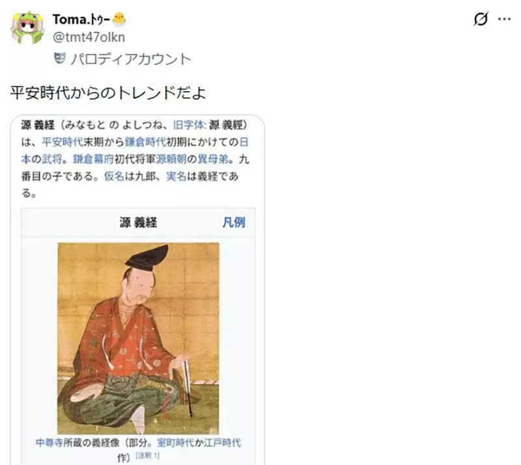Viewport: 521px width, 465px height.
Task: Open Grok analysis for this post
Action: [481, 20]
